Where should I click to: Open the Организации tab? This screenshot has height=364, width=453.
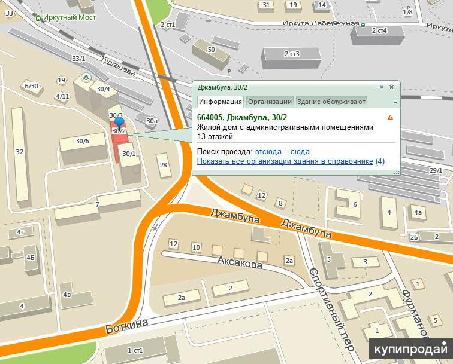tap(270, 102)
